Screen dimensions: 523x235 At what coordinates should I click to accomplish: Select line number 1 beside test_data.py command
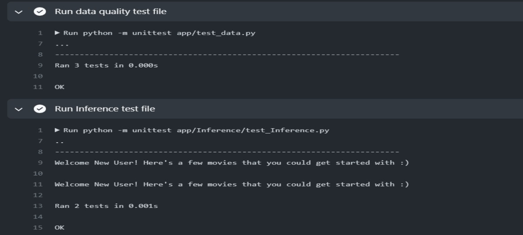(40, 33)
